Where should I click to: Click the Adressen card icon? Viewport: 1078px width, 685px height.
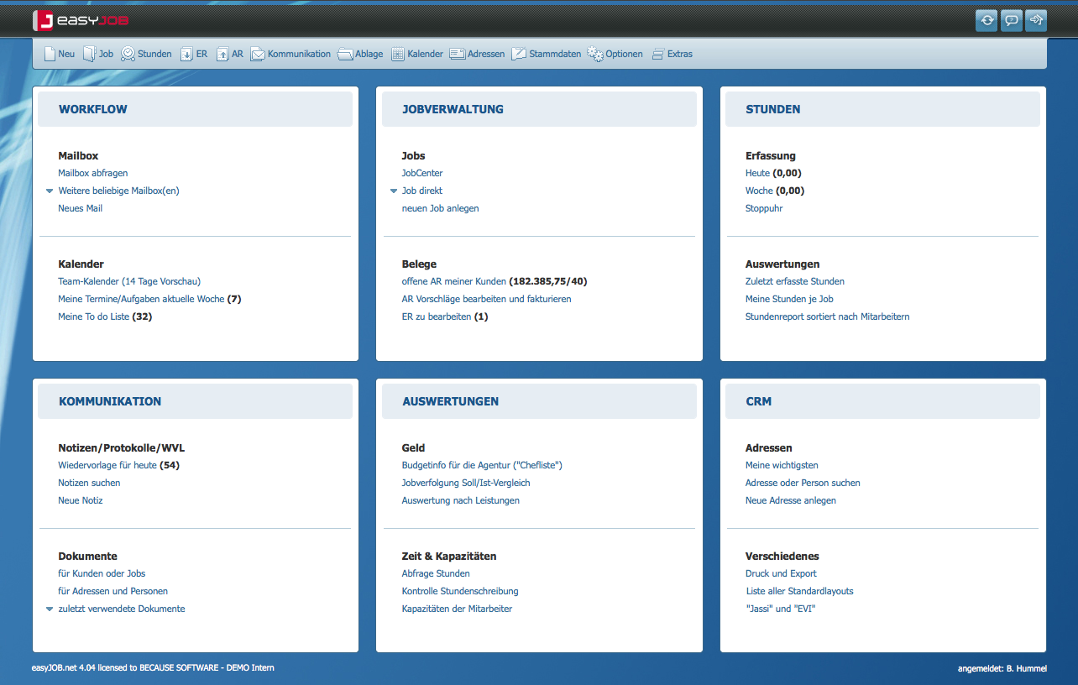click(458, 54)
